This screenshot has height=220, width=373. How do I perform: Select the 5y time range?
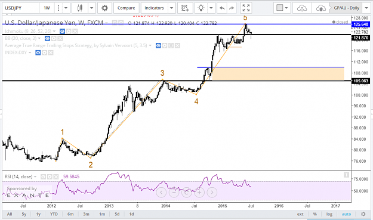(24, 214)
